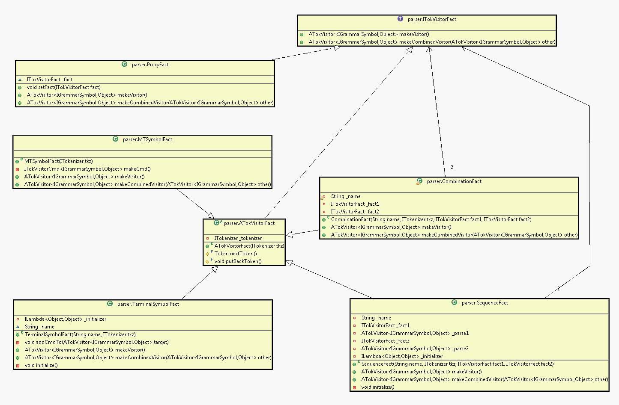
Task: Click the multiplicity label 2 above CombinationFact
Action: (x=452, y=167)
